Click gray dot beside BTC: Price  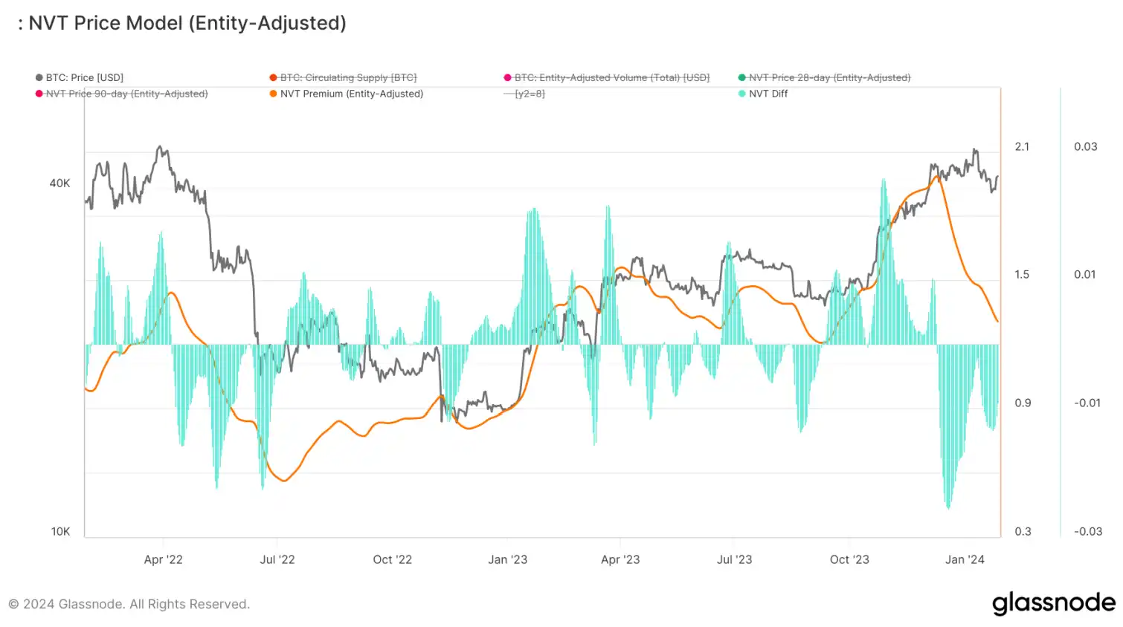(39, 77)
